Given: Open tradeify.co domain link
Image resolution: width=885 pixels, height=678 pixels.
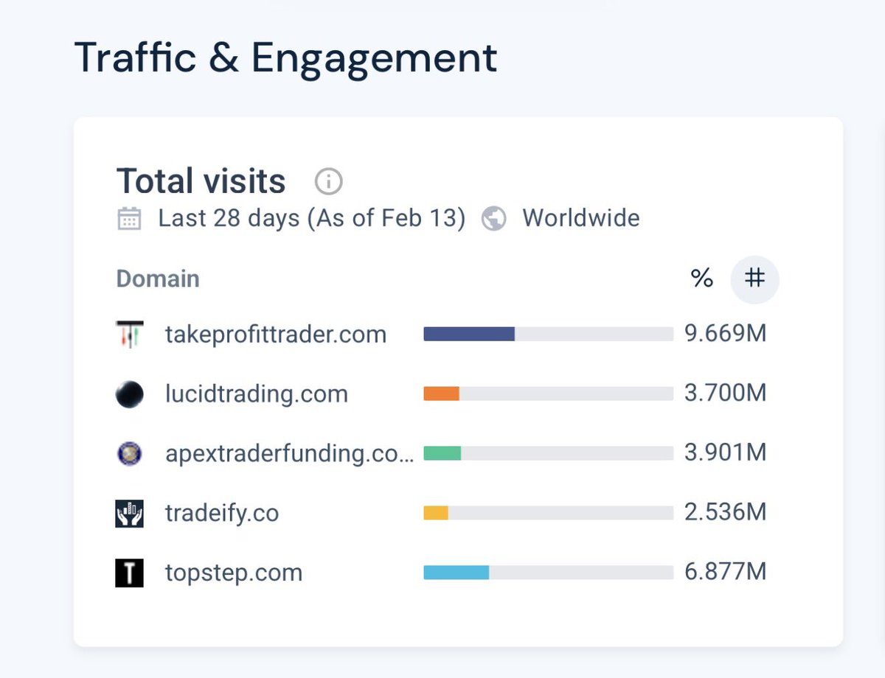Looking at the screenshot, I should pos(222,513).
